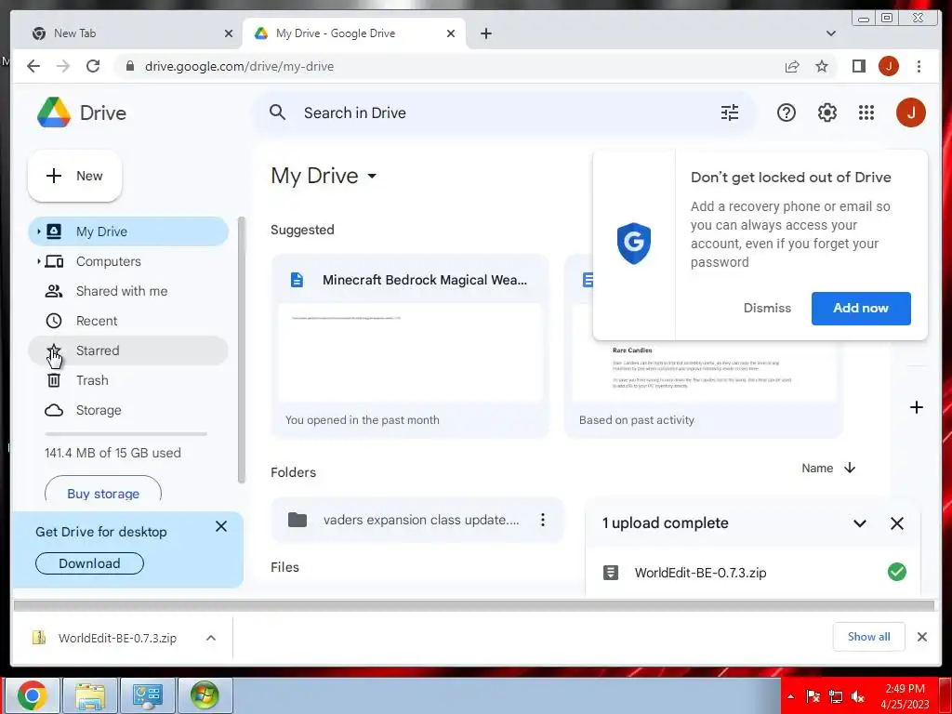Click the green check next to WorldEdit upload
This screenshot has height=714, width=952.
(897, 572)
